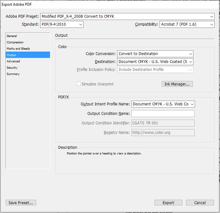220x213 pixels.
Task: Toggle the Simulate Overprint checkbox
Action: [79, 84]
